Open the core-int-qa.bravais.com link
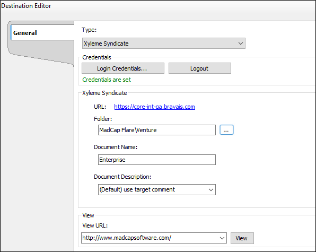316x252 pixels. pos(155,107)
